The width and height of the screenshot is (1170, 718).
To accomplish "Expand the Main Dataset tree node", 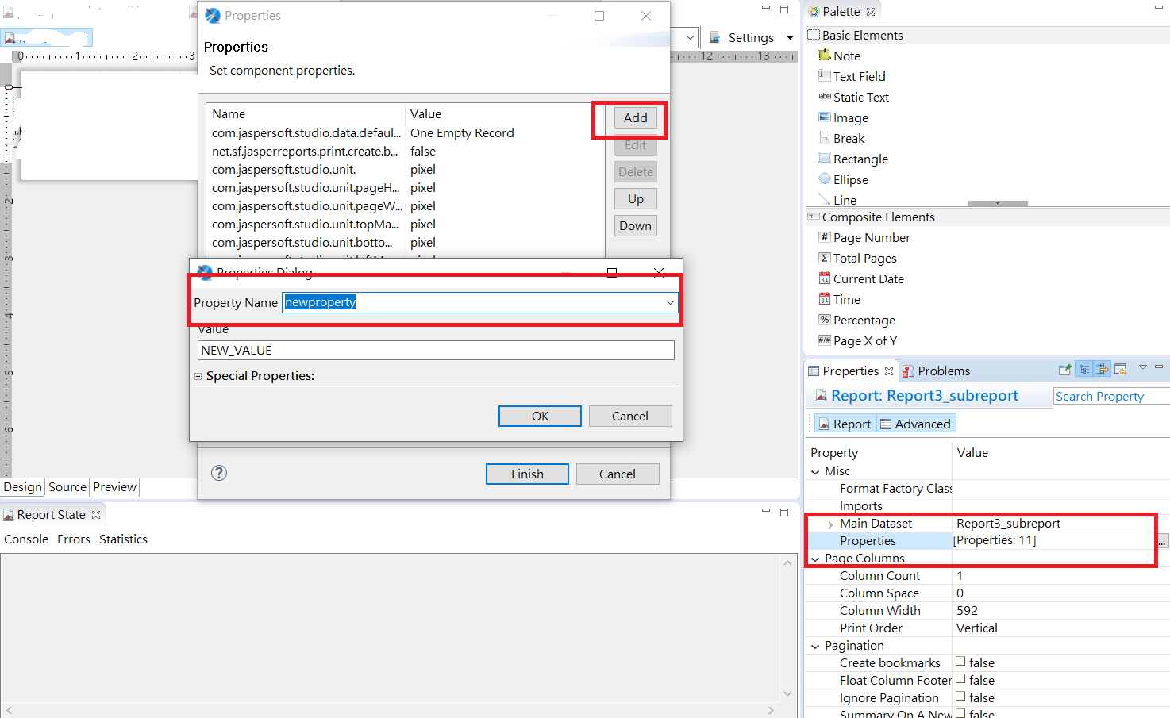I will [830, 523].
